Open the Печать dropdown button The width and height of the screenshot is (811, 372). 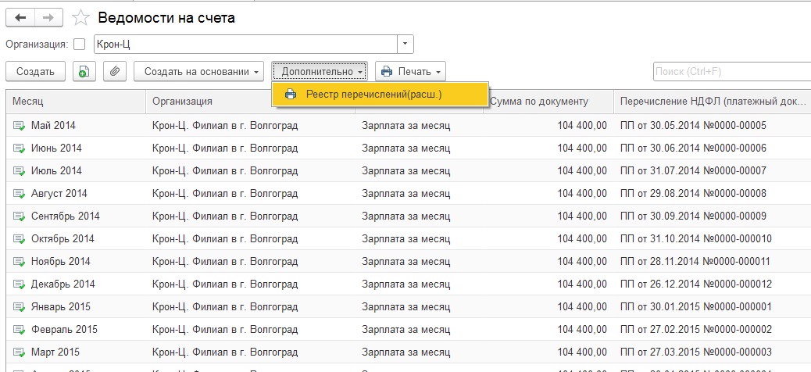click(x=410, y=71)
